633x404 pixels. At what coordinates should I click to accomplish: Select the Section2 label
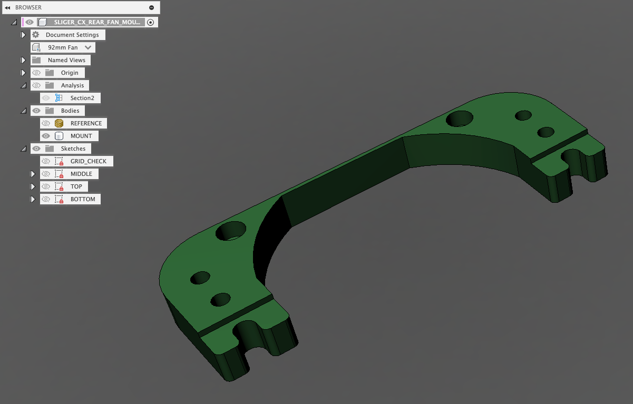(82, 98)
